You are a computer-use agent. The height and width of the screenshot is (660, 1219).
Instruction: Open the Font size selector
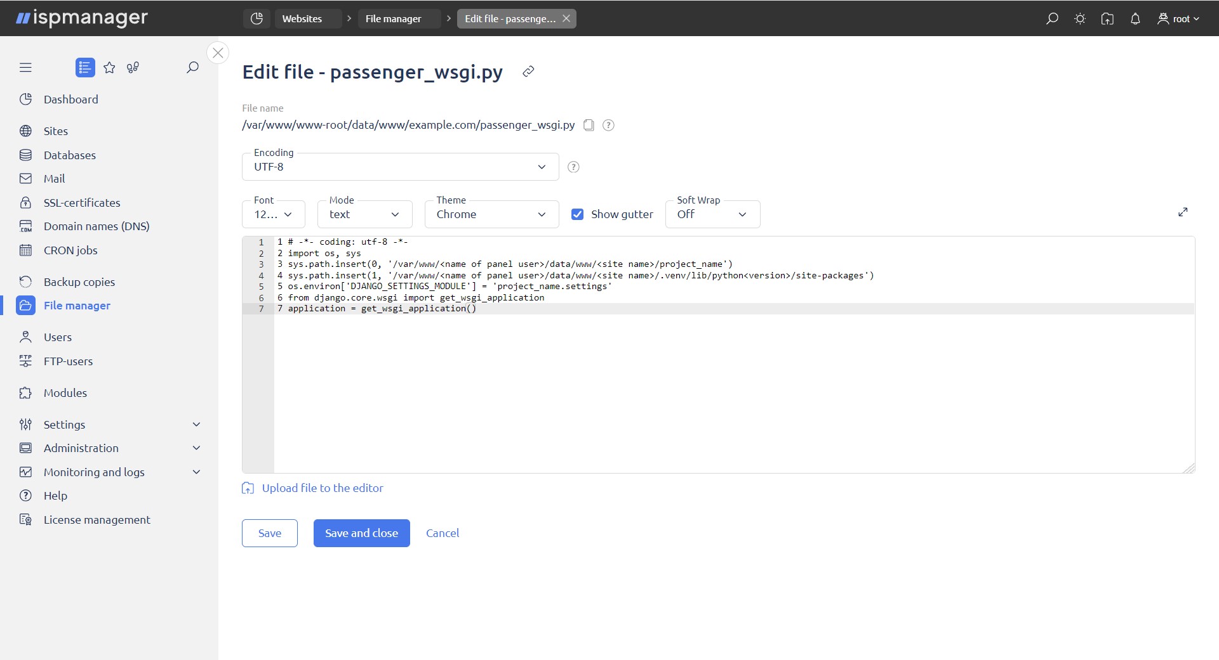pyautogui.click(x=273, y=214)
